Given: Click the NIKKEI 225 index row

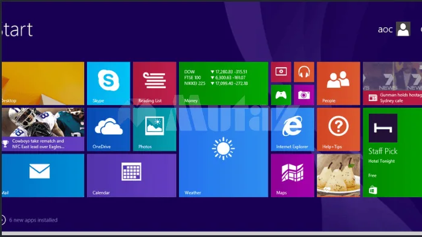Looking at the screenshot, I should [x=216, y=83].
